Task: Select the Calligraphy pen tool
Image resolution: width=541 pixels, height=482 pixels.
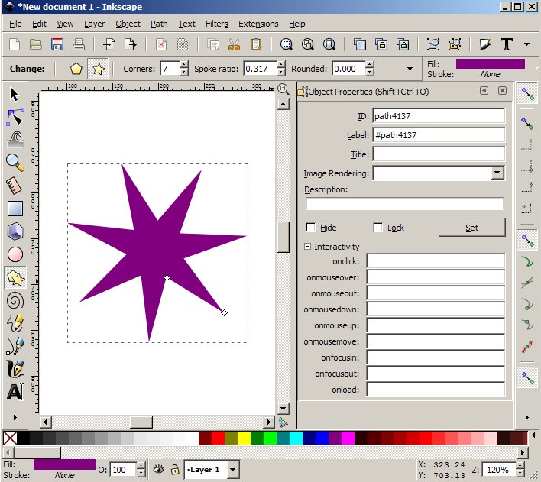Action: 15,370
